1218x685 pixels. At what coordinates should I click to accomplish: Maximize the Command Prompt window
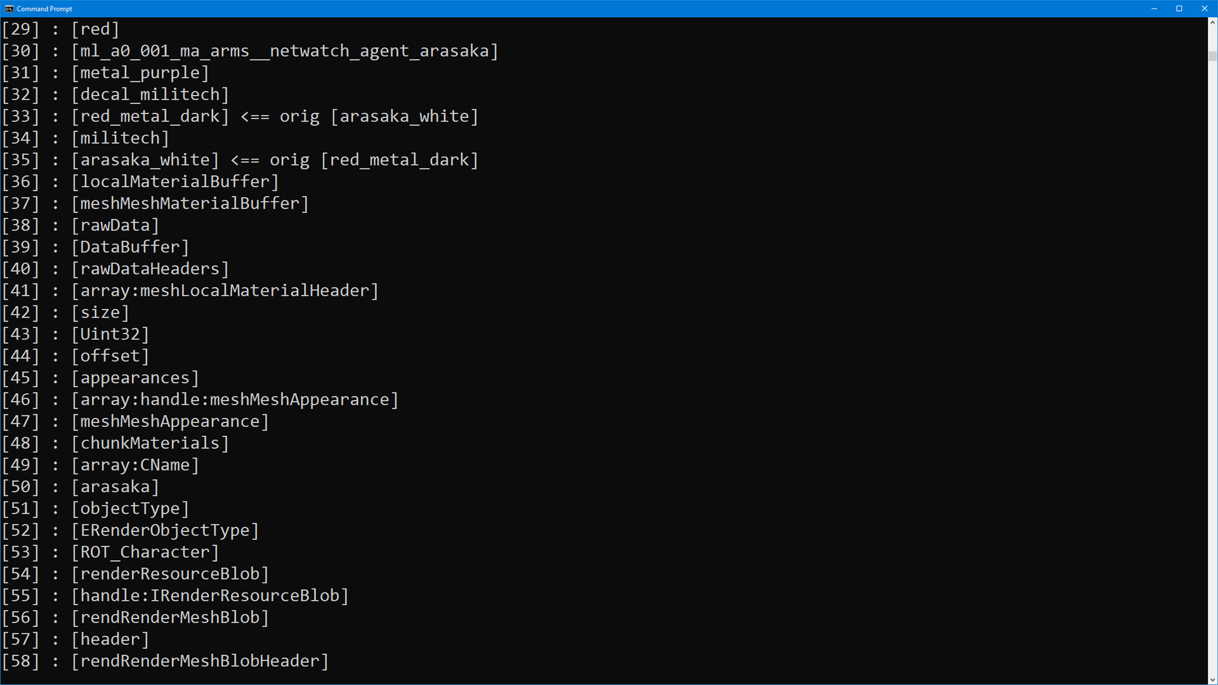click(x=1179, y=8)
